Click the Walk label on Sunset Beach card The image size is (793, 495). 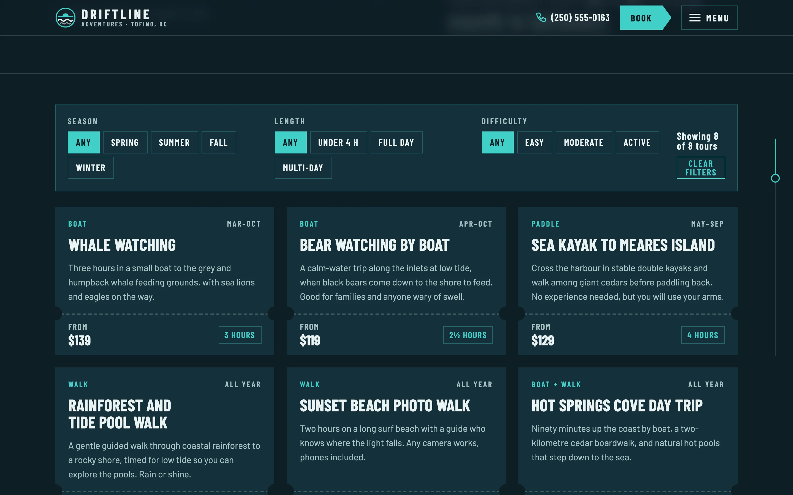[x=310, y=384]
